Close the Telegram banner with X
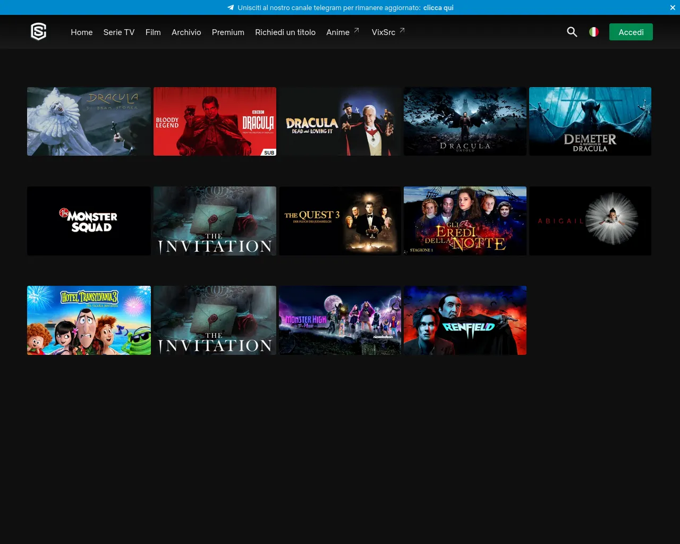This screenshot has height=544, width=680. click(673, 7)
